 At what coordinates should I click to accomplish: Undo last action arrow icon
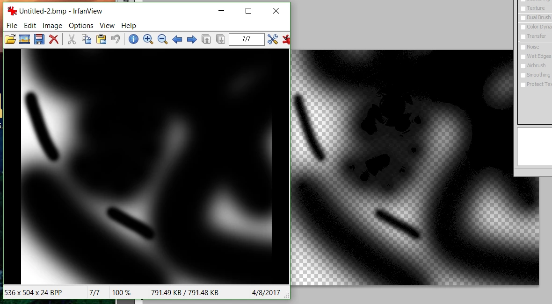point(116,39)
